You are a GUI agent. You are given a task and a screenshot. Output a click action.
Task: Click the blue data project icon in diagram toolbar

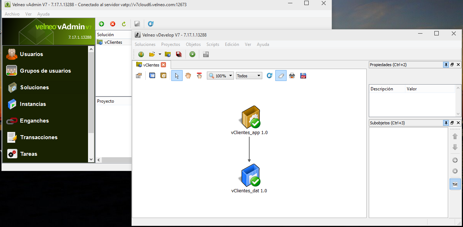point(152,76)
